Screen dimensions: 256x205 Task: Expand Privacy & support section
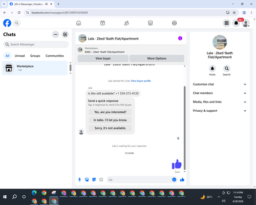click(220, 111)
